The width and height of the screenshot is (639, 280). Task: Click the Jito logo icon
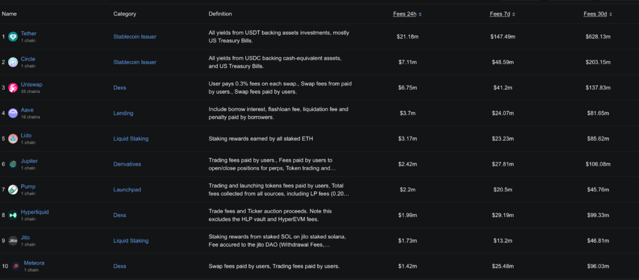[x=13, y=241]
